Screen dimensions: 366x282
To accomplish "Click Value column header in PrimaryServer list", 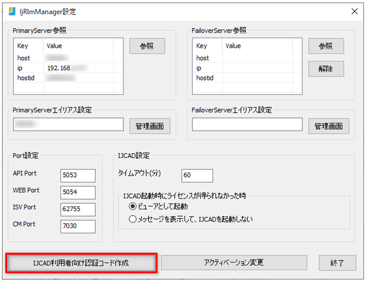I will [79, 46].
